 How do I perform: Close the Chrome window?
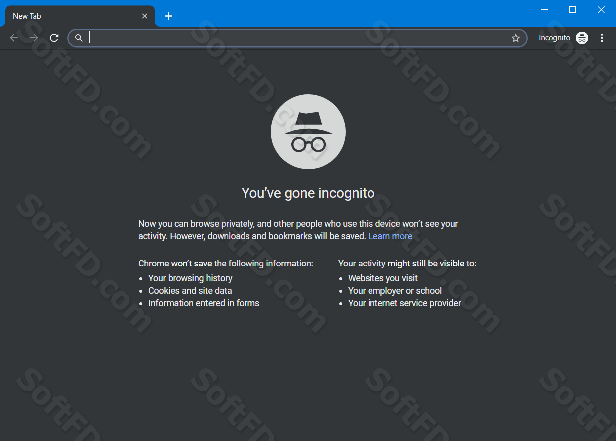[x=601, y=9]
